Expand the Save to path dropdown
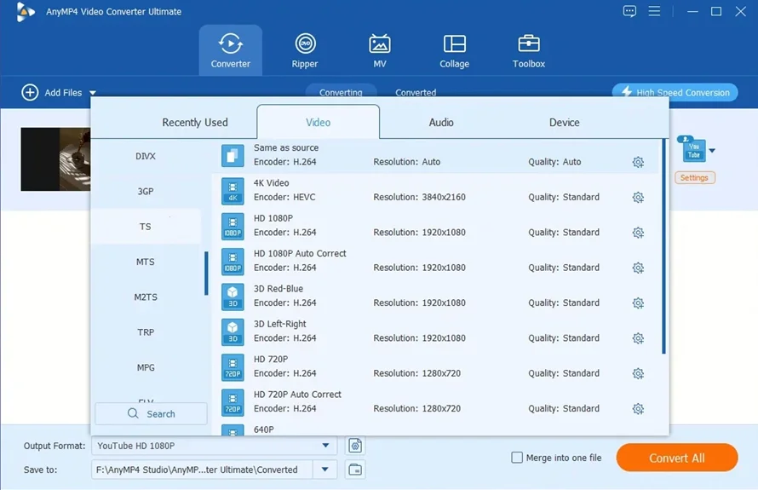 324,470
